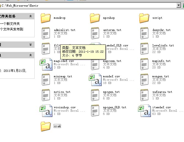
Task: Select the itemdef.csv Excel file
Action: tap(144, 111)
